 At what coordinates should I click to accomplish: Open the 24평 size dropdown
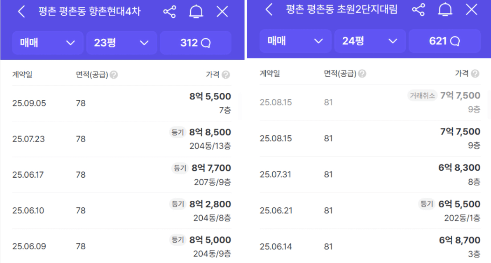(x=370, y=41)
